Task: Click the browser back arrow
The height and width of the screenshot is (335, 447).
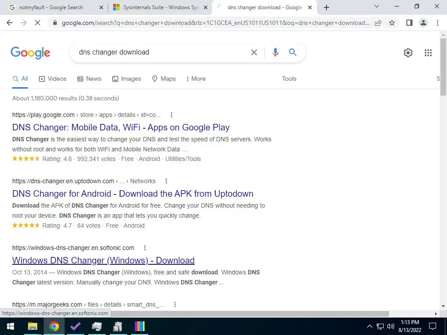Action: (x=10, y=23)
